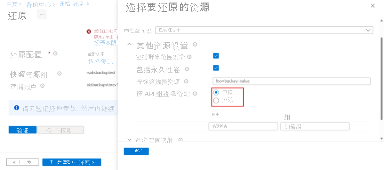Click the red error icon
384x170 pixels.
pos(89,32)
